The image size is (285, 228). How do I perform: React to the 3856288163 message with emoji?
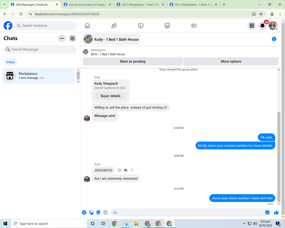119,170
